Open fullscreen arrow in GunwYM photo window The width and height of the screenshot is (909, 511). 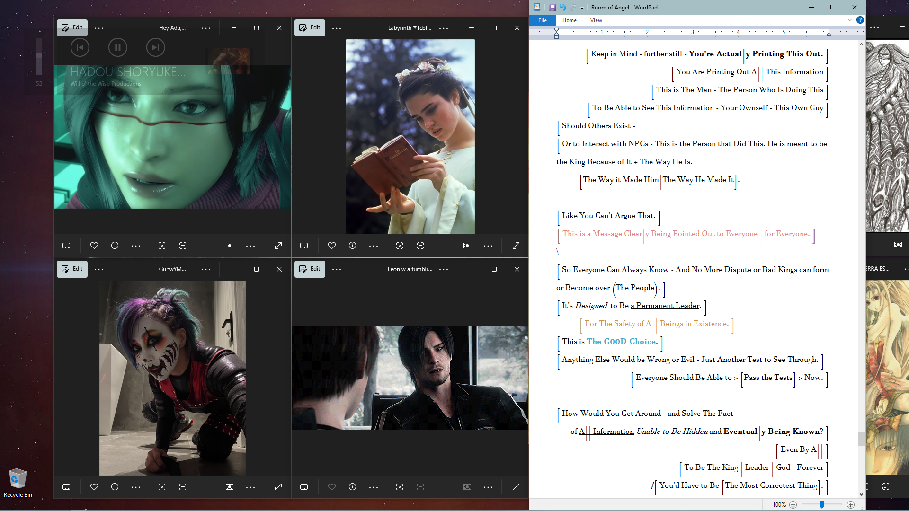pyautogui.click(x=278, y=487)
